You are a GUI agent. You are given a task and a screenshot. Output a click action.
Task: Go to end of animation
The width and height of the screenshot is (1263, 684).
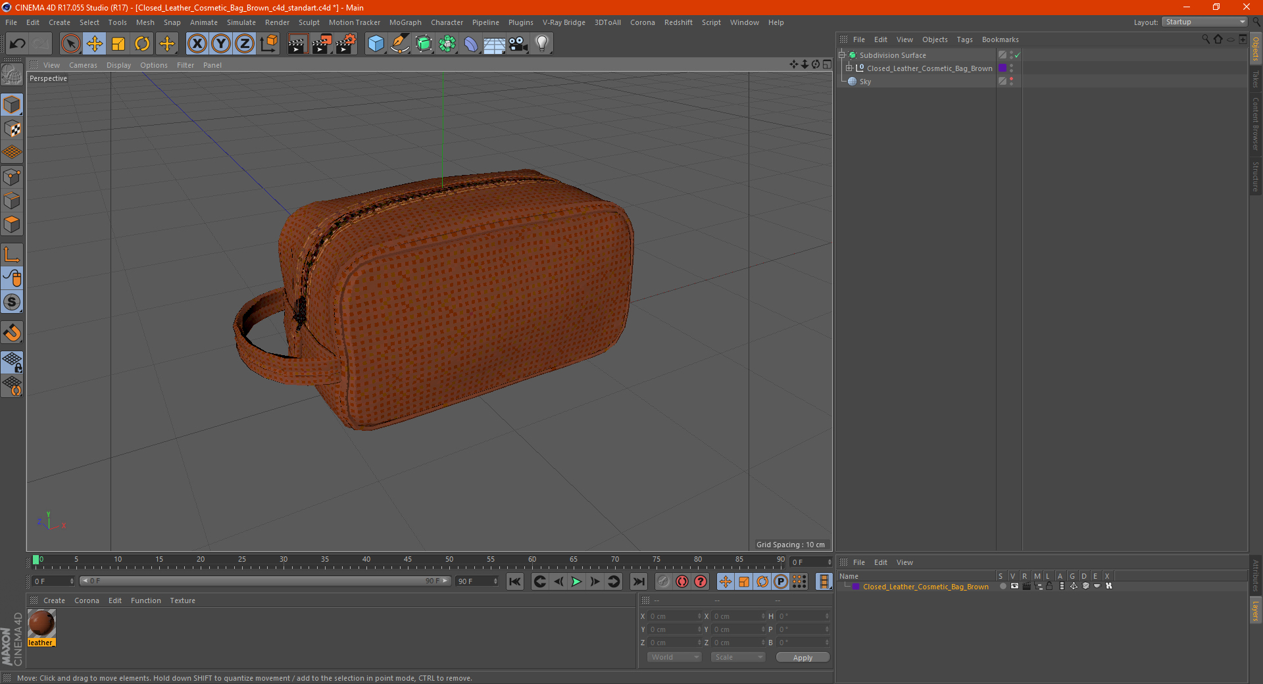(638, 581)
